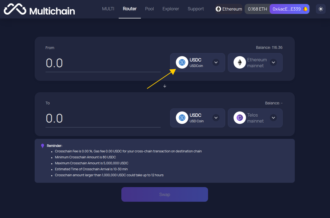Expand Ethereum mainnet chain dropdown chevron
This screenshot has width=330, height=218.
pyautogui.click(x=273, y=62)
